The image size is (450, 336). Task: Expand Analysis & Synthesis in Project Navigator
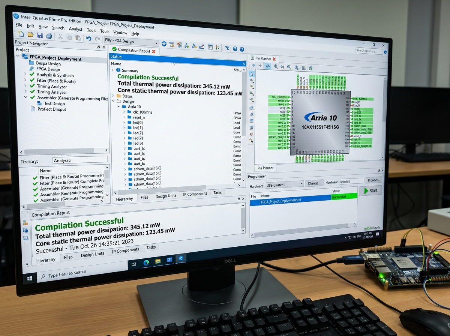(x=25, y=75)
